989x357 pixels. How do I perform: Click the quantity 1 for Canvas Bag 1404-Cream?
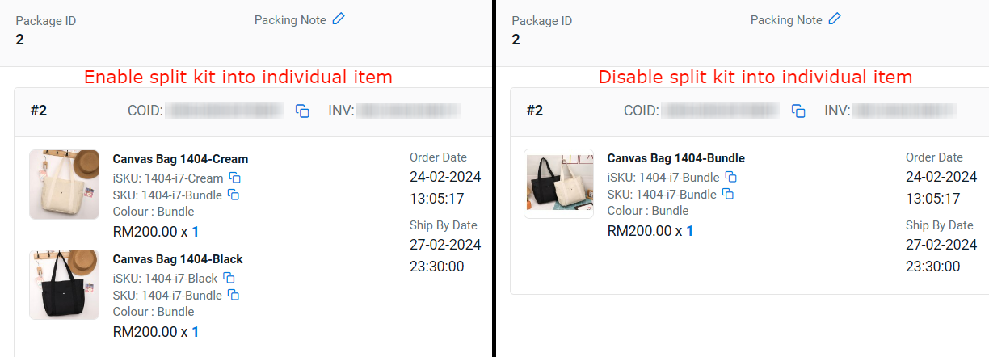(195, 232)
